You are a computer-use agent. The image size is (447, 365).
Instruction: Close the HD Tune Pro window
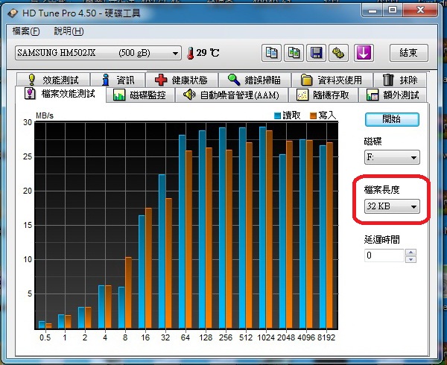[x=420, y=10]
